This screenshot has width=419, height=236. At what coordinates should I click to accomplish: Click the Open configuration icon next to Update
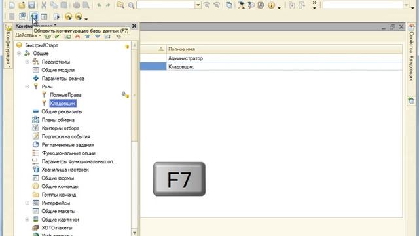[x=22, y=16]
